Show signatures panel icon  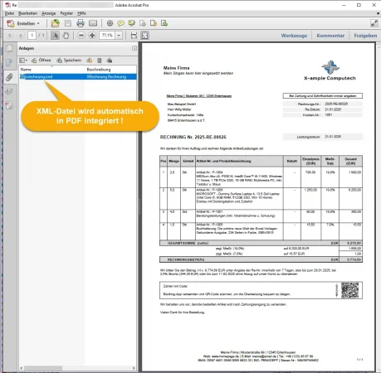(9, 91)
